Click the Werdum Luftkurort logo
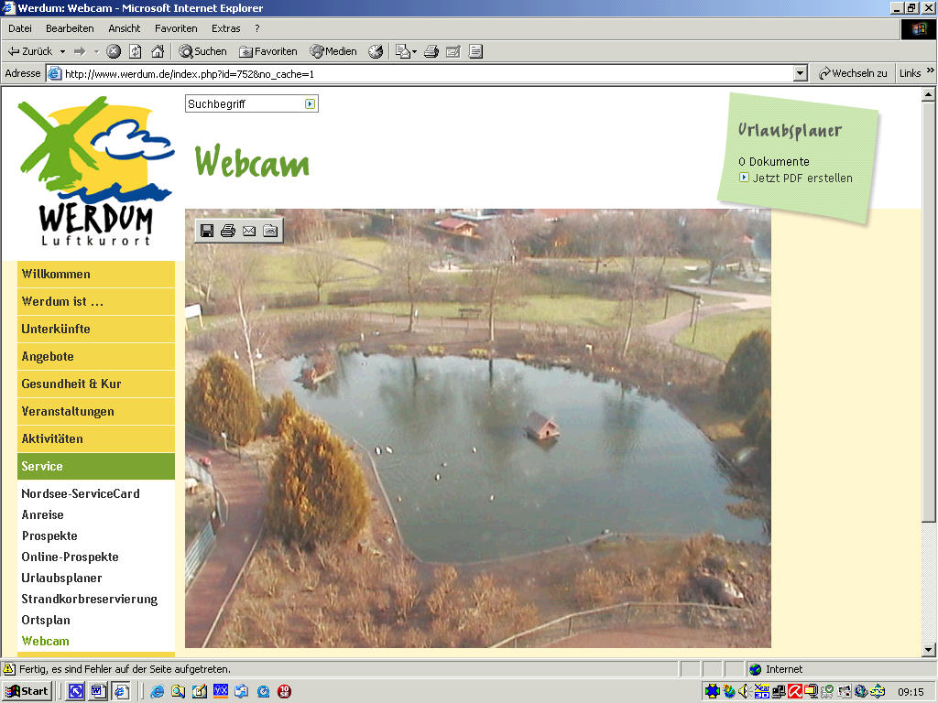Screen dimensions: 938x703 [x=95, y=171]
